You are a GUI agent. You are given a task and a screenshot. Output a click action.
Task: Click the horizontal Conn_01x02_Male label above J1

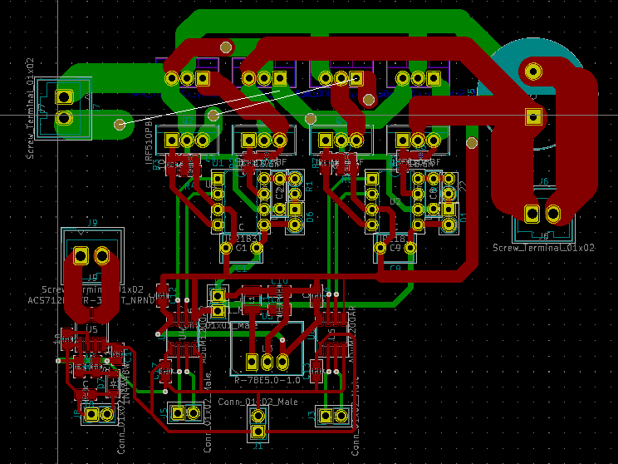coord(257,402)
